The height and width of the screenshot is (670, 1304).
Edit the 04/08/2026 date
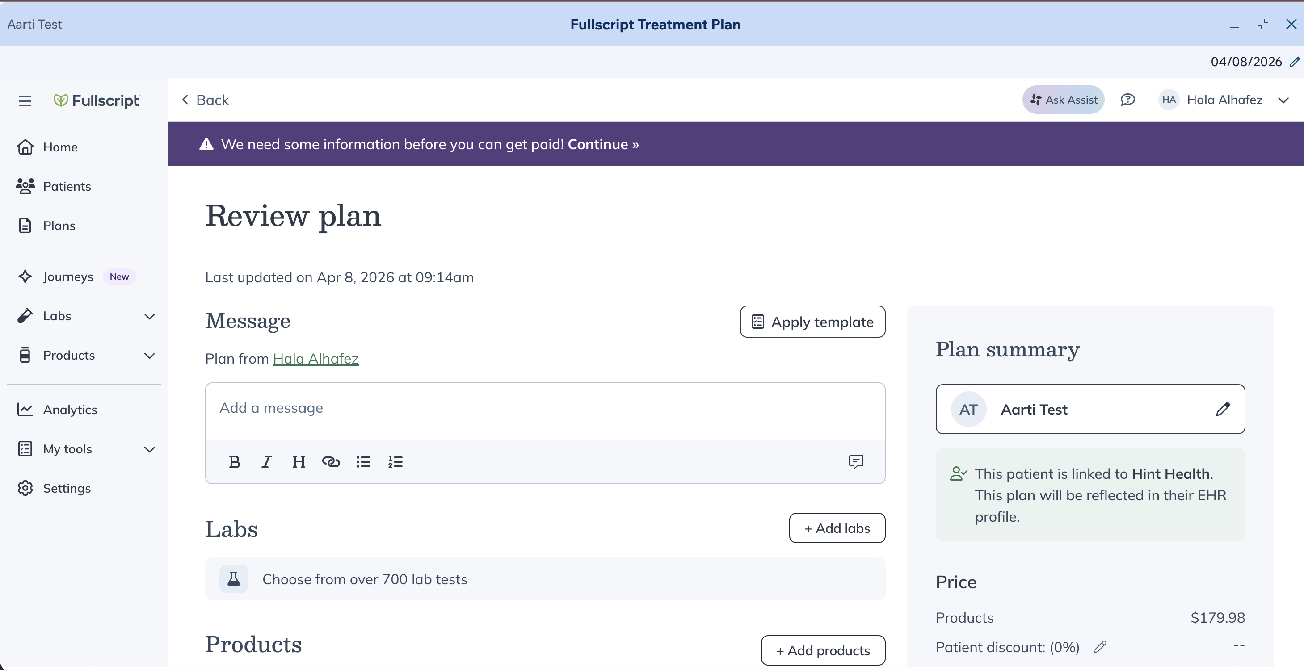tap(1294, 62)
